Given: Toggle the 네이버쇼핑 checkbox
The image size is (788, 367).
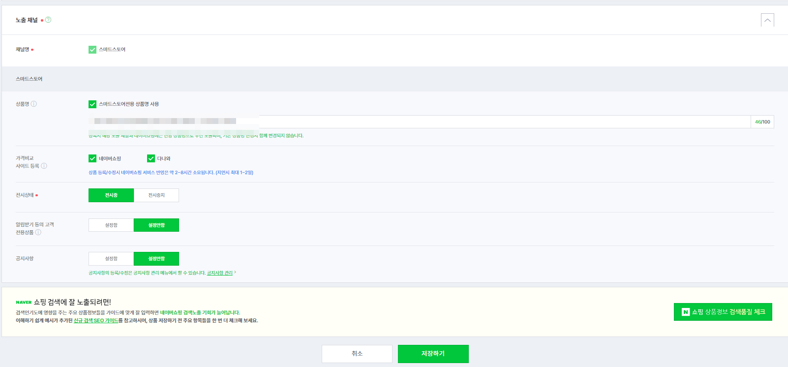Looking at the screenshot, I should pos(92,158).
